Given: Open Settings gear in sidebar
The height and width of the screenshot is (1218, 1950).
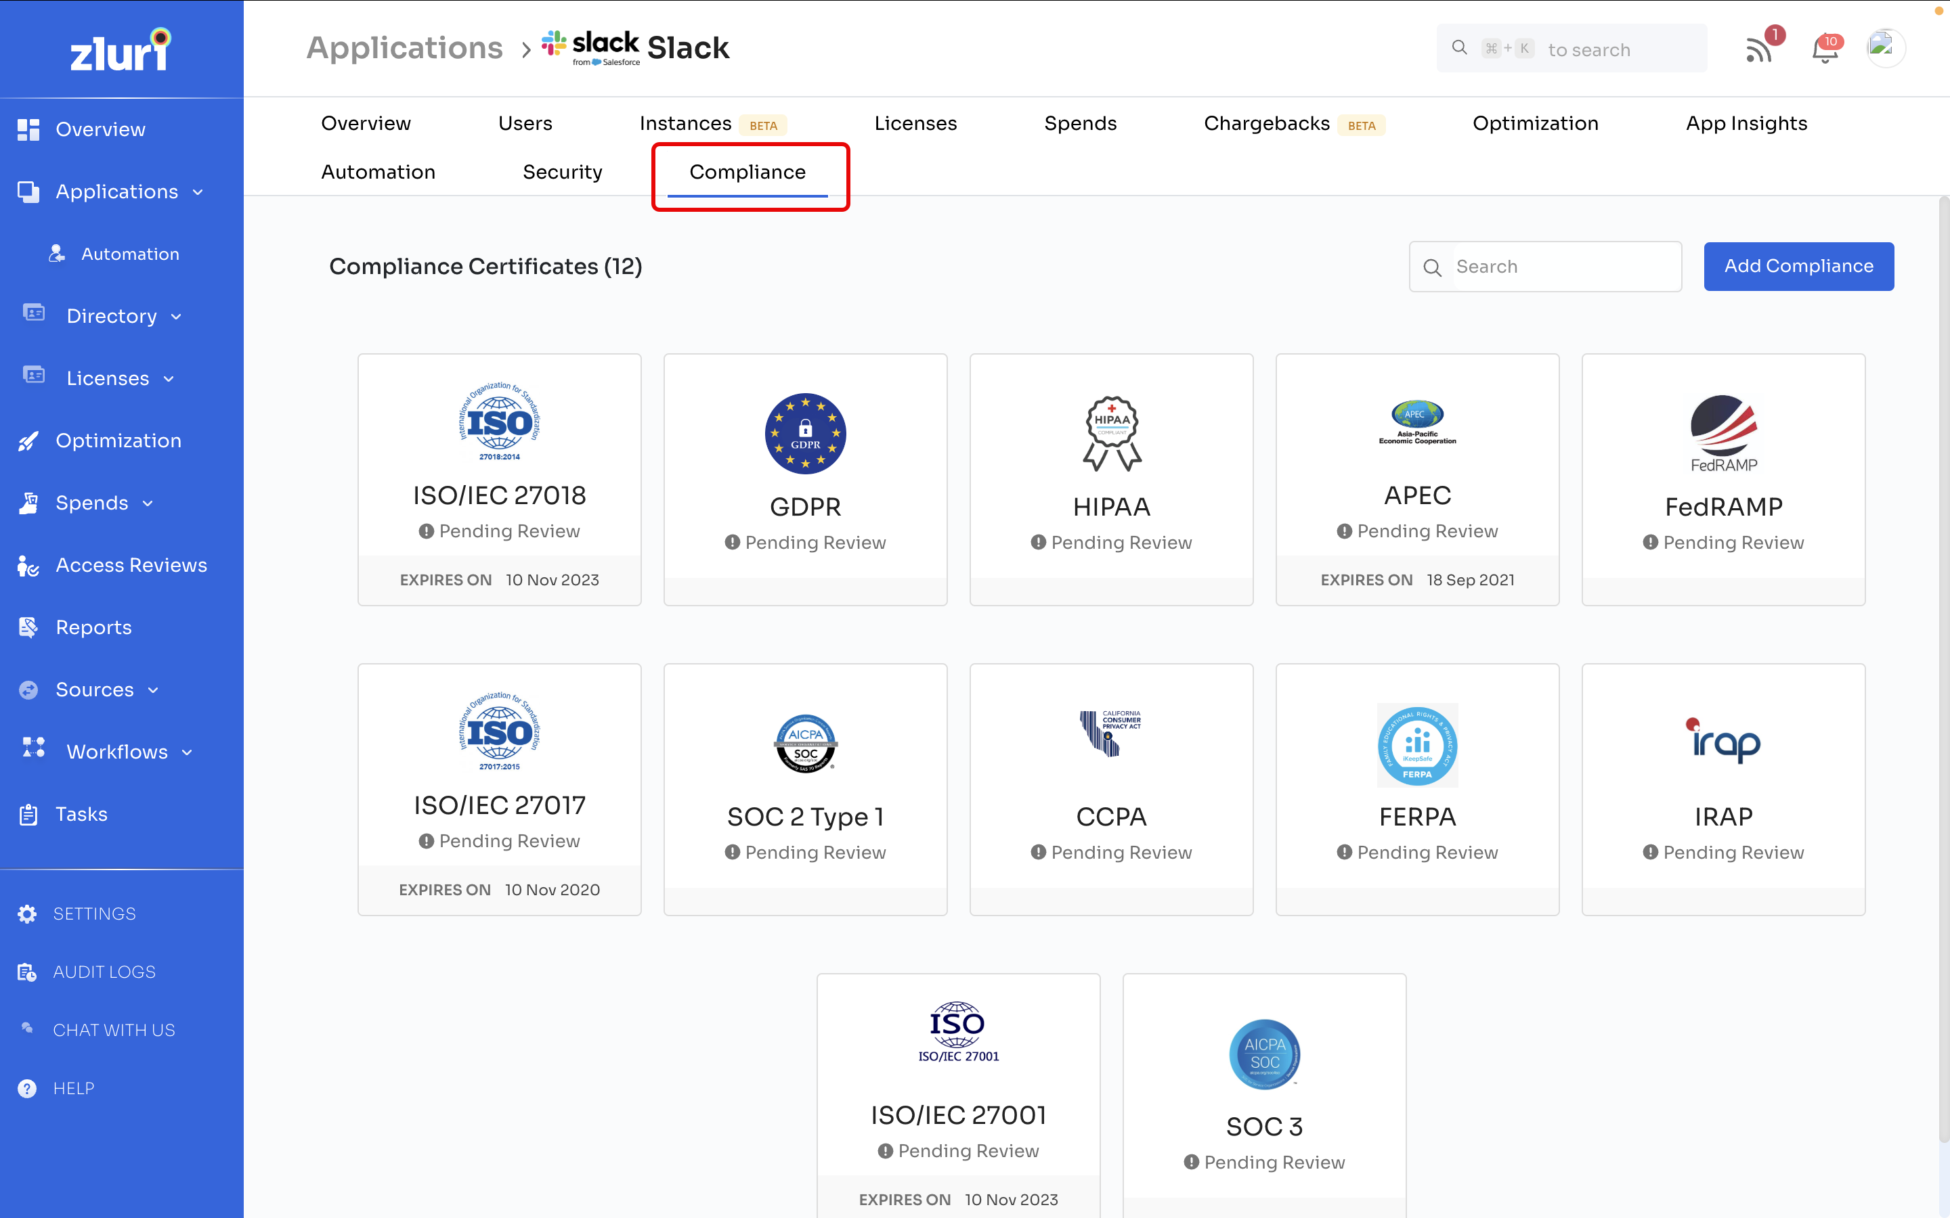Looking at the screenshot, I should click(x=27, y=913).
